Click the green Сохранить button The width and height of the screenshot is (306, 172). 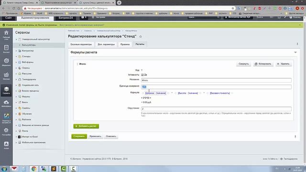(79, 136)
